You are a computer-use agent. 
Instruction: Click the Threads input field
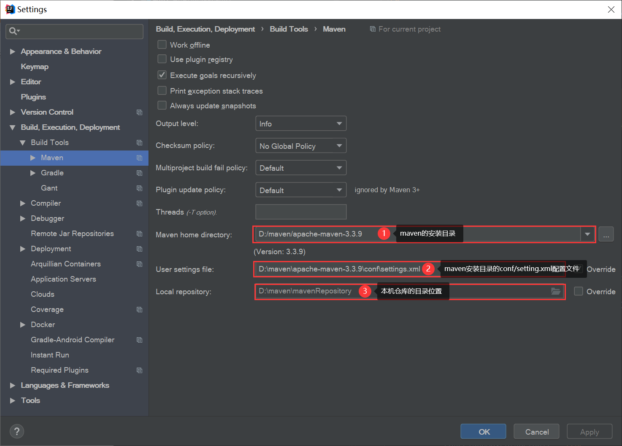(301, 212)
